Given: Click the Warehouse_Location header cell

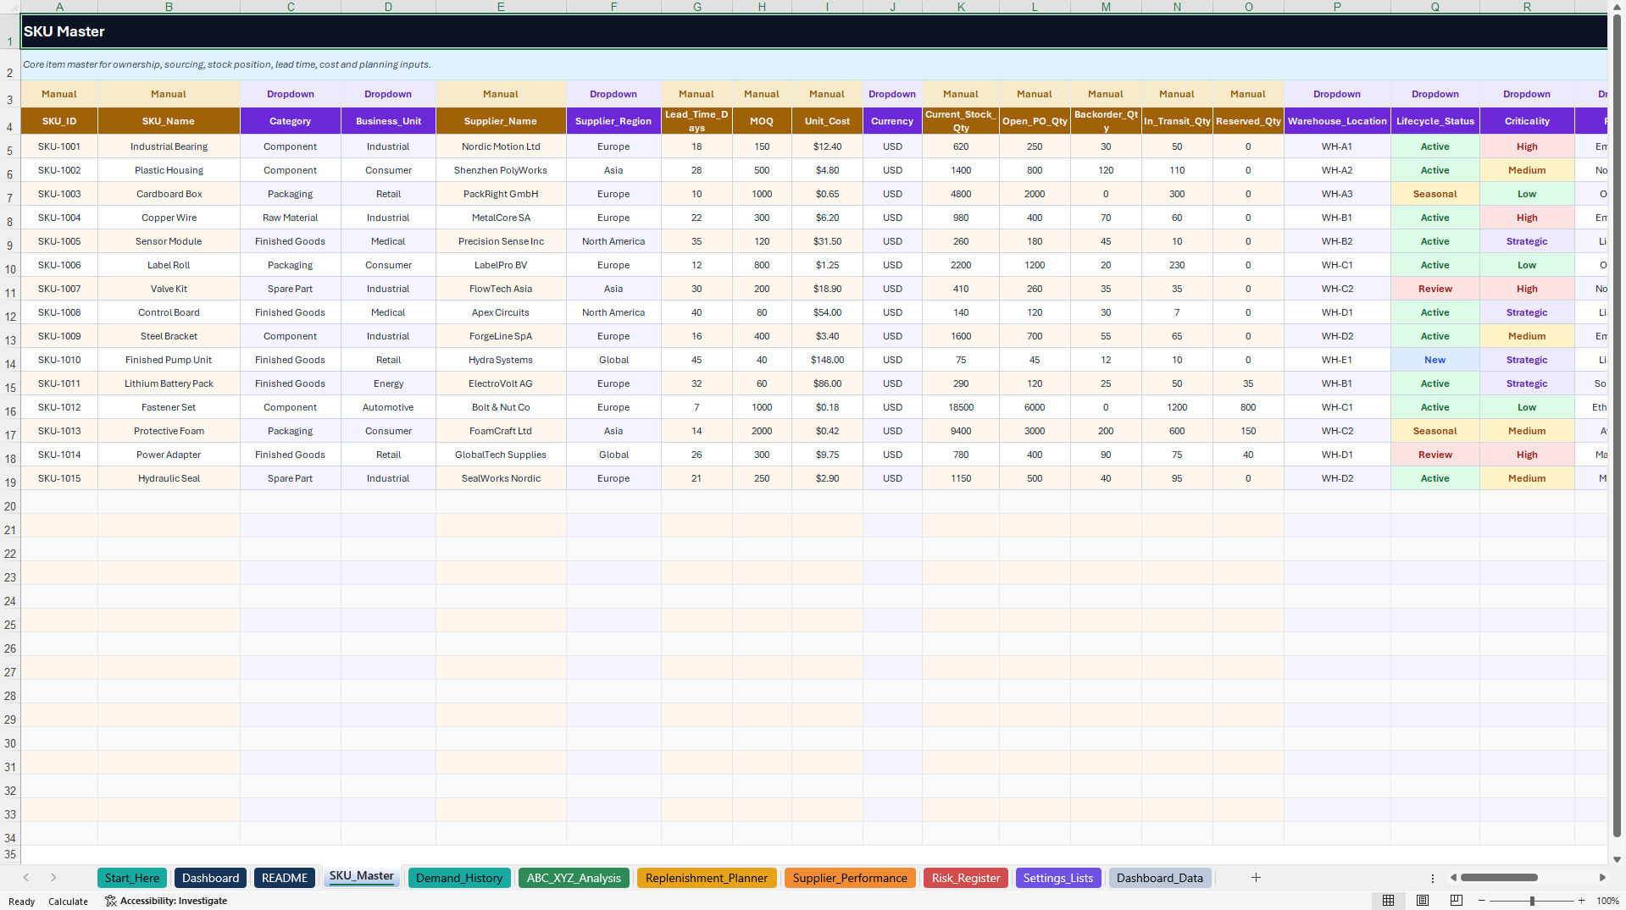Looking at the screenshot, I should 1337,121.
